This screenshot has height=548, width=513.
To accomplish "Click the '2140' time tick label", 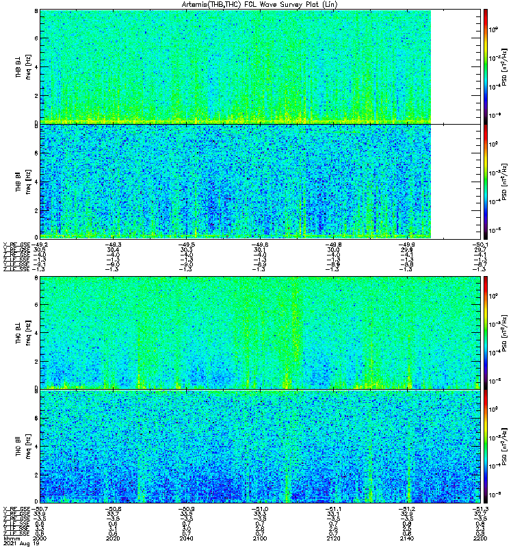I will pos(406,538).
